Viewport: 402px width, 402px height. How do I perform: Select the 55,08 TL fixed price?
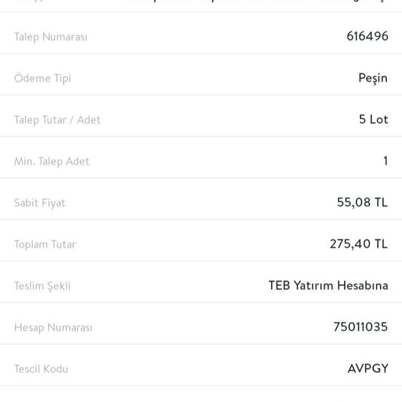tap(362, 203)
